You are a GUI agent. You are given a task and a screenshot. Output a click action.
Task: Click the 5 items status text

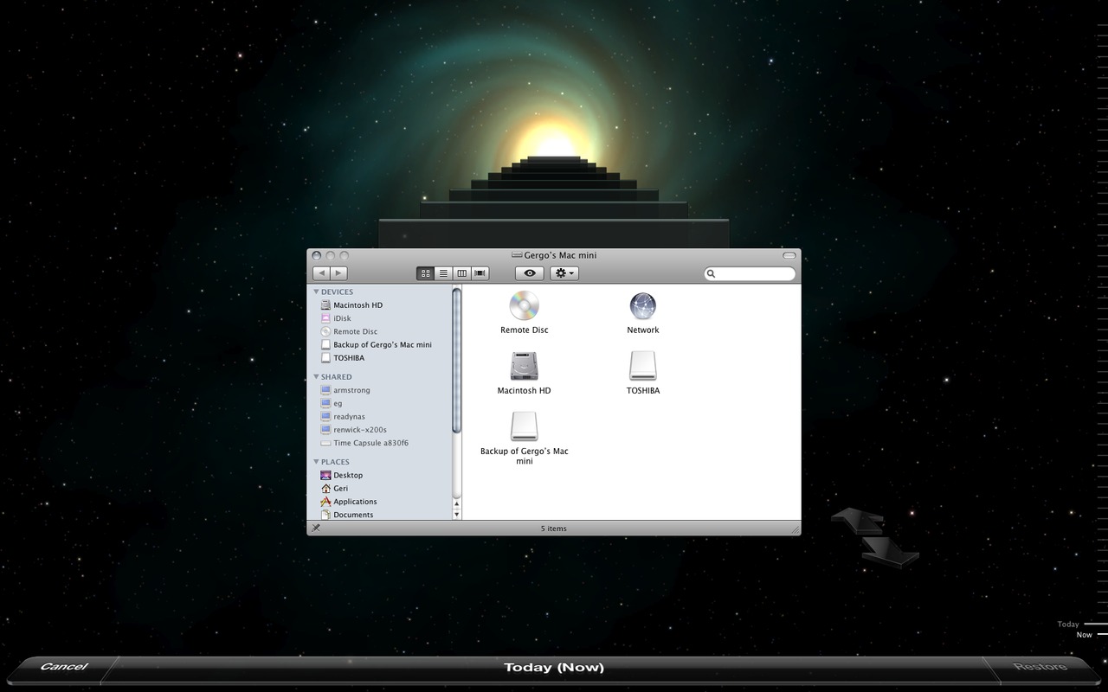tap(554, 529)
